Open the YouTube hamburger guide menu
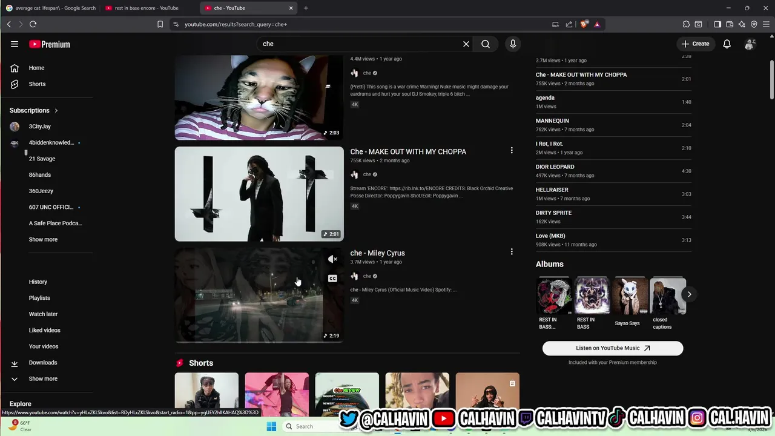 (x=15, y=44)
